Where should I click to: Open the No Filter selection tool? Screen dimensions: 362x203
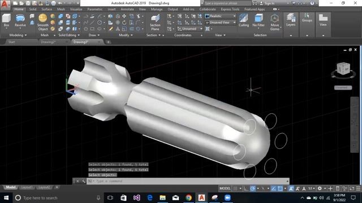click(258, 20)
